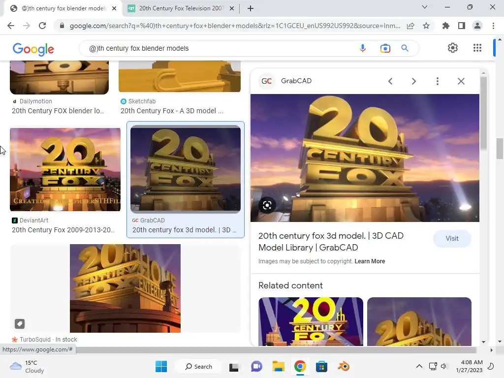Viewport: 504px width, 378px height.
Task: Reload the current page
Action: pos(42,26)
